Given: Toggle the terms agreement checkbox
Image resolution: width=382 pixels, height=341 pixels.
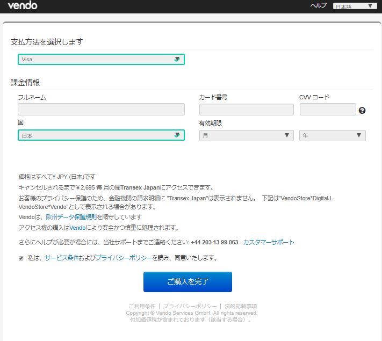Looking at the screenshot, I should pos(21,258).
